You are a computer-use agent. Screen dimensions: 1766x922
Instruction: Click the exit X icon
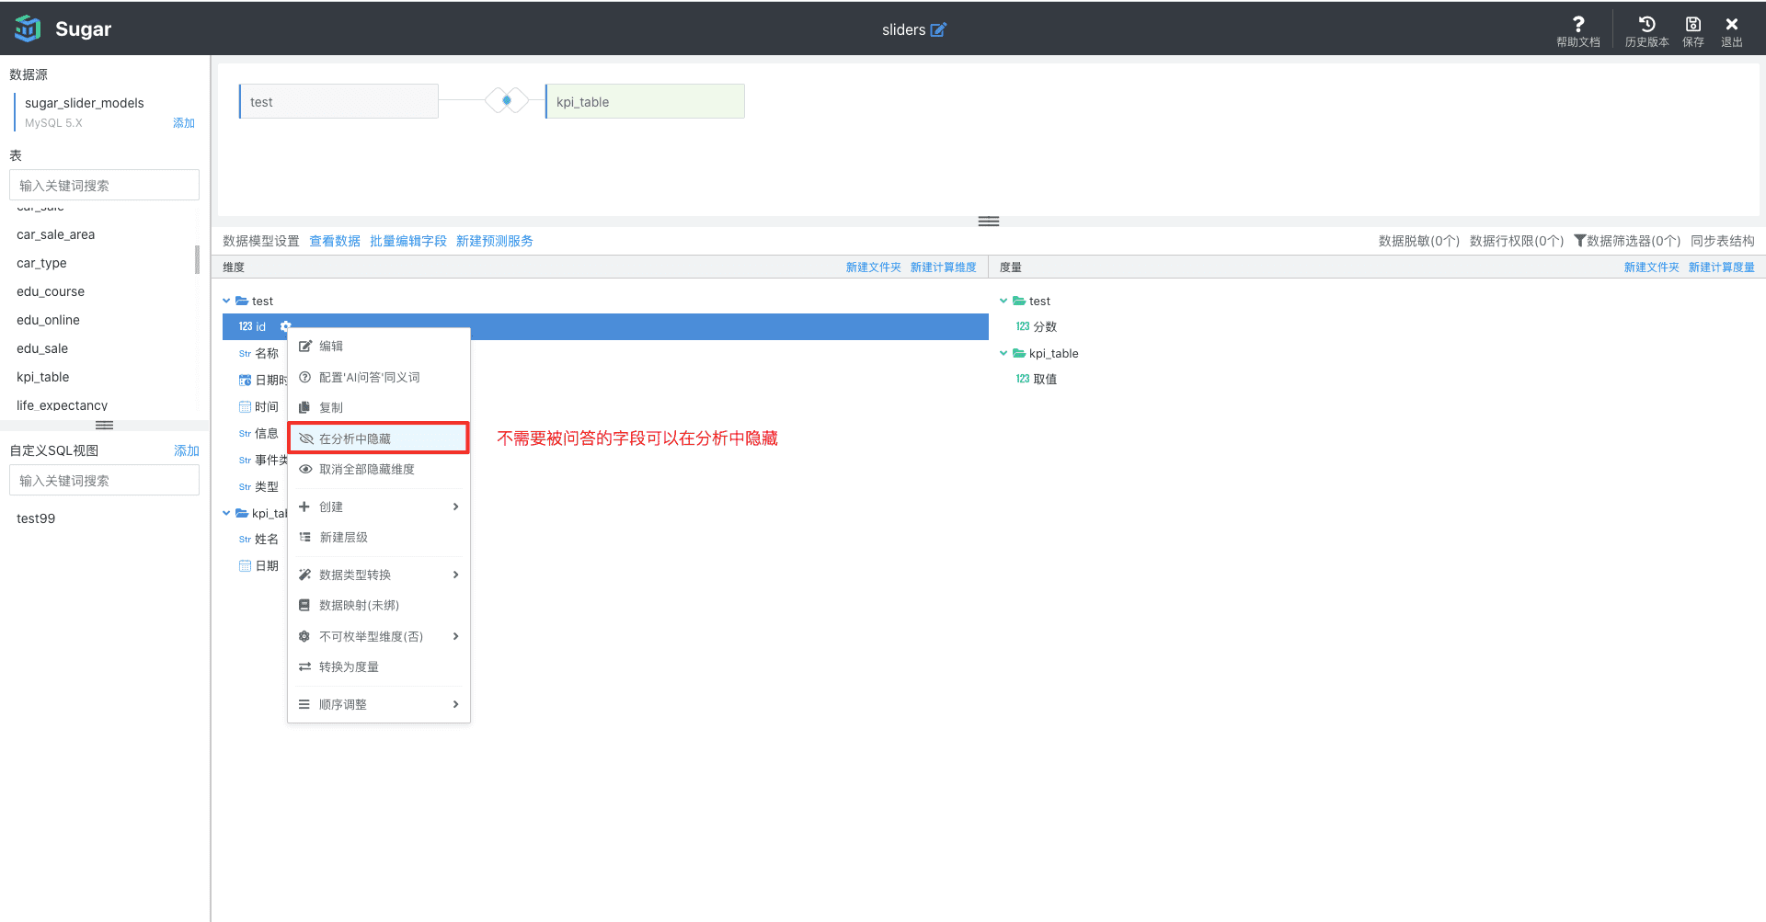tap(1732, 24)
